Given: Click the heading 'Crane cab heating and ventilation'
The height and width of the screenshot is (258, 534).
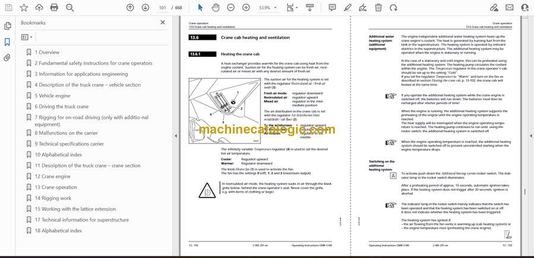Looking at the screenshot, I should tap(255, 37).
